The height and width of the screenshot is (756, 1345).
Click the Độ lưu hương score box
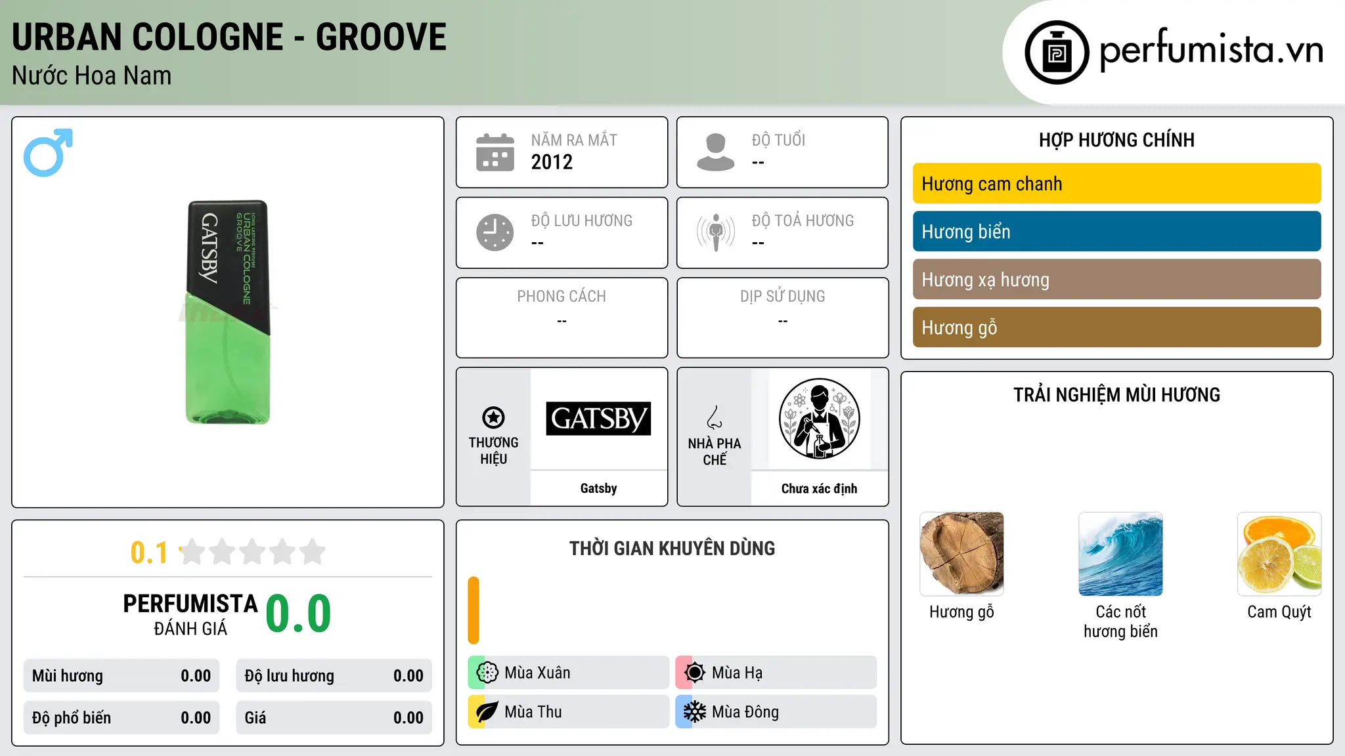334,676
